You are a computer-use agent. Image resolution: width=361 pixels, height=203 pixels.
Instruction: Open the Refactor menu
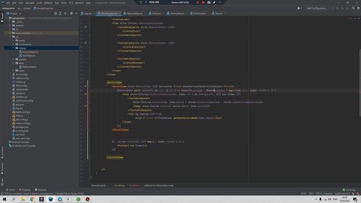(x=49, y=3)
